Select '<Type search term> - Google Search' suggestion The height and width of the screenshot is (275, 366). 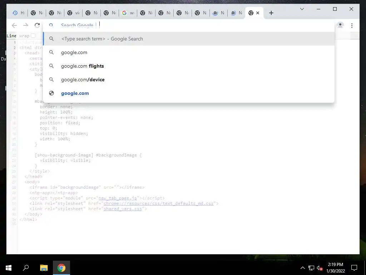tap(189, 39)
